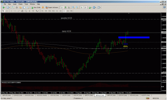Image resolution: width=167 pixels, height=100 pixels.
Task: Toggle chart shift from right border
Action: [x=85, y=7]
